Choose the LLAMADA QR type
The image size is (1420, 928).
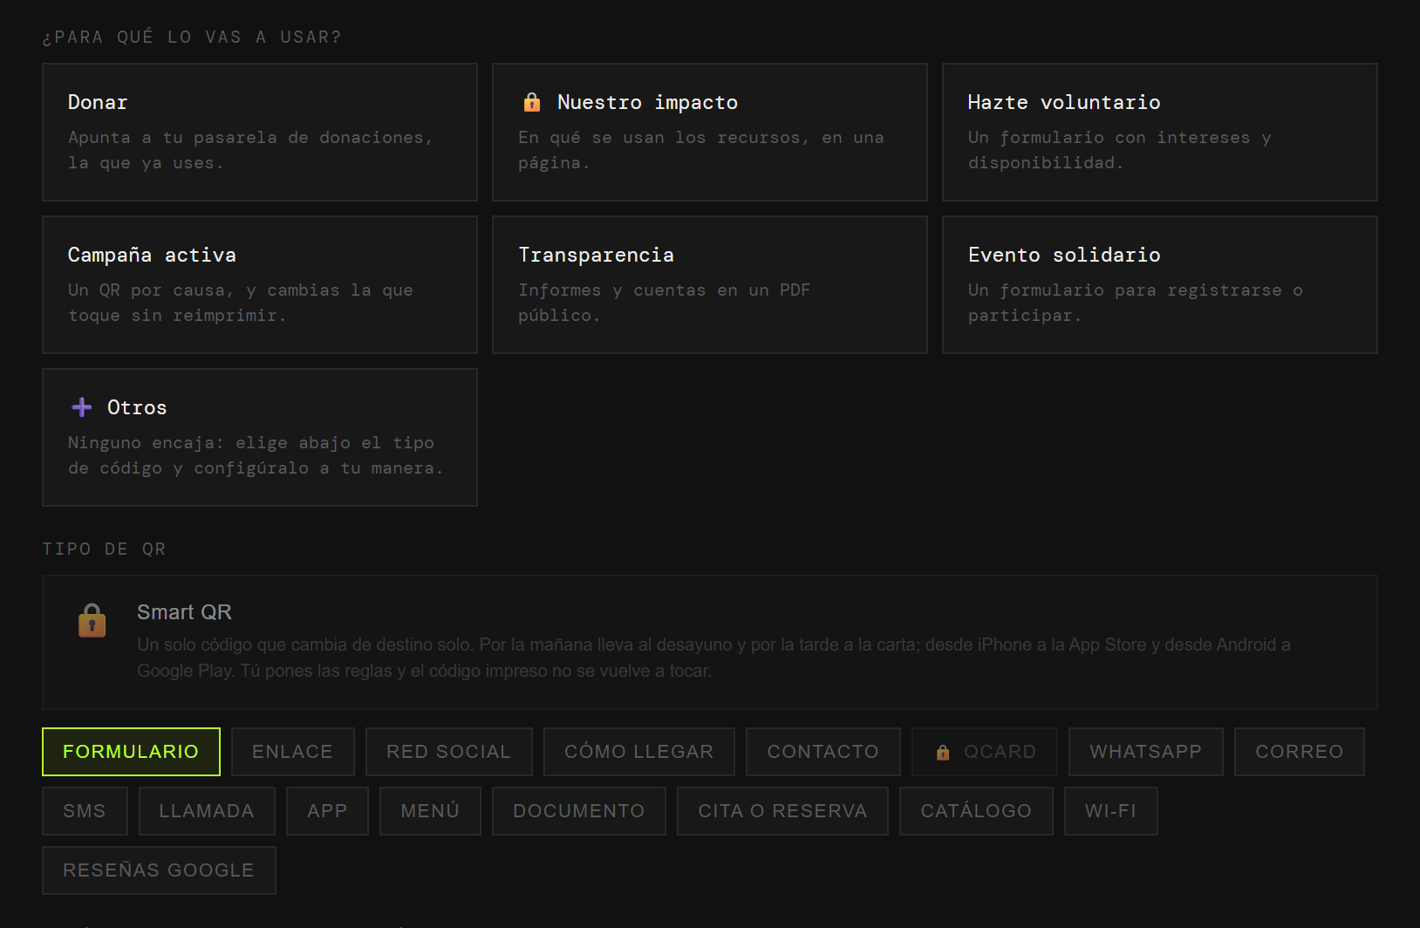click(207, 811)
